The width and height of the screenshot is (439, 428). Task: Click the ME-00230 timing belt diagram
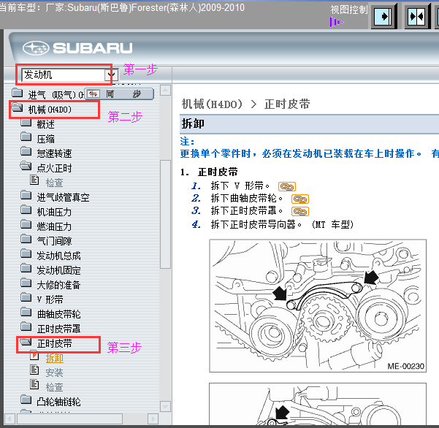[318, 306]
